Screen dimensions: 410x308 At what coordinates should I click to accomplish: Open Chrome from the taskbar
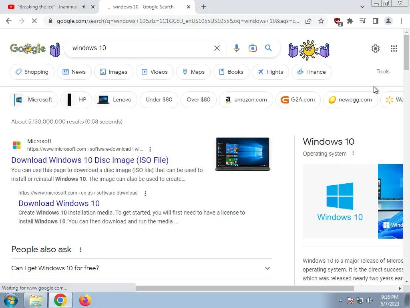point(60,300)
